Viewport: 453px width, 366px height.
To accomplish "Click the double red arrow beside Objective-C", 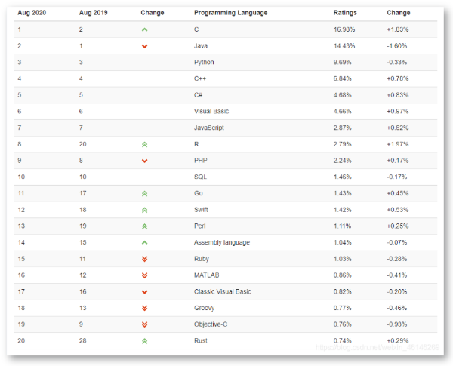I will (144, 324).
